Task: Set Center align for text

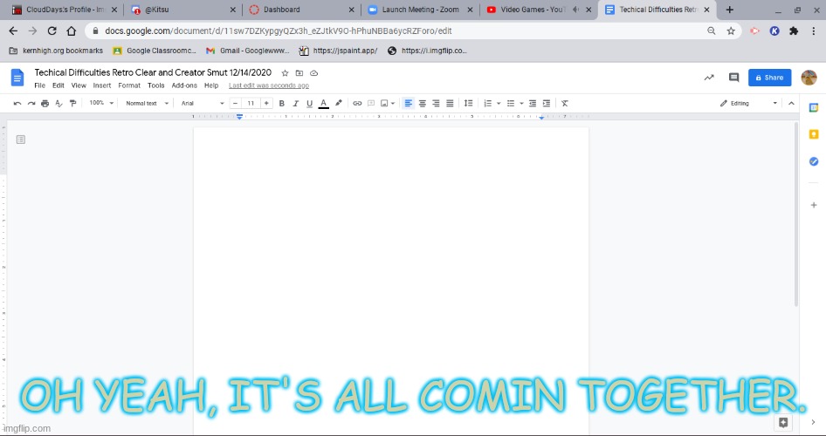Action: point(422,103)
